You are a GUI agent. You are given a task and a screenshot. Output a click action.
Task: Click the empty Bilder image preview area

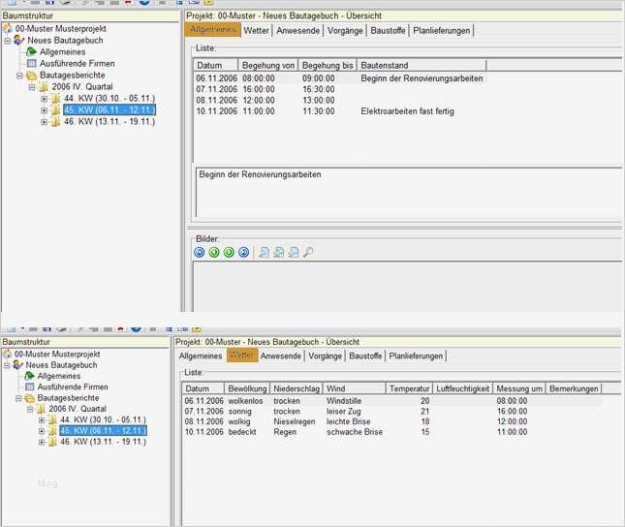pyautogui.click(x=407, y=287)
